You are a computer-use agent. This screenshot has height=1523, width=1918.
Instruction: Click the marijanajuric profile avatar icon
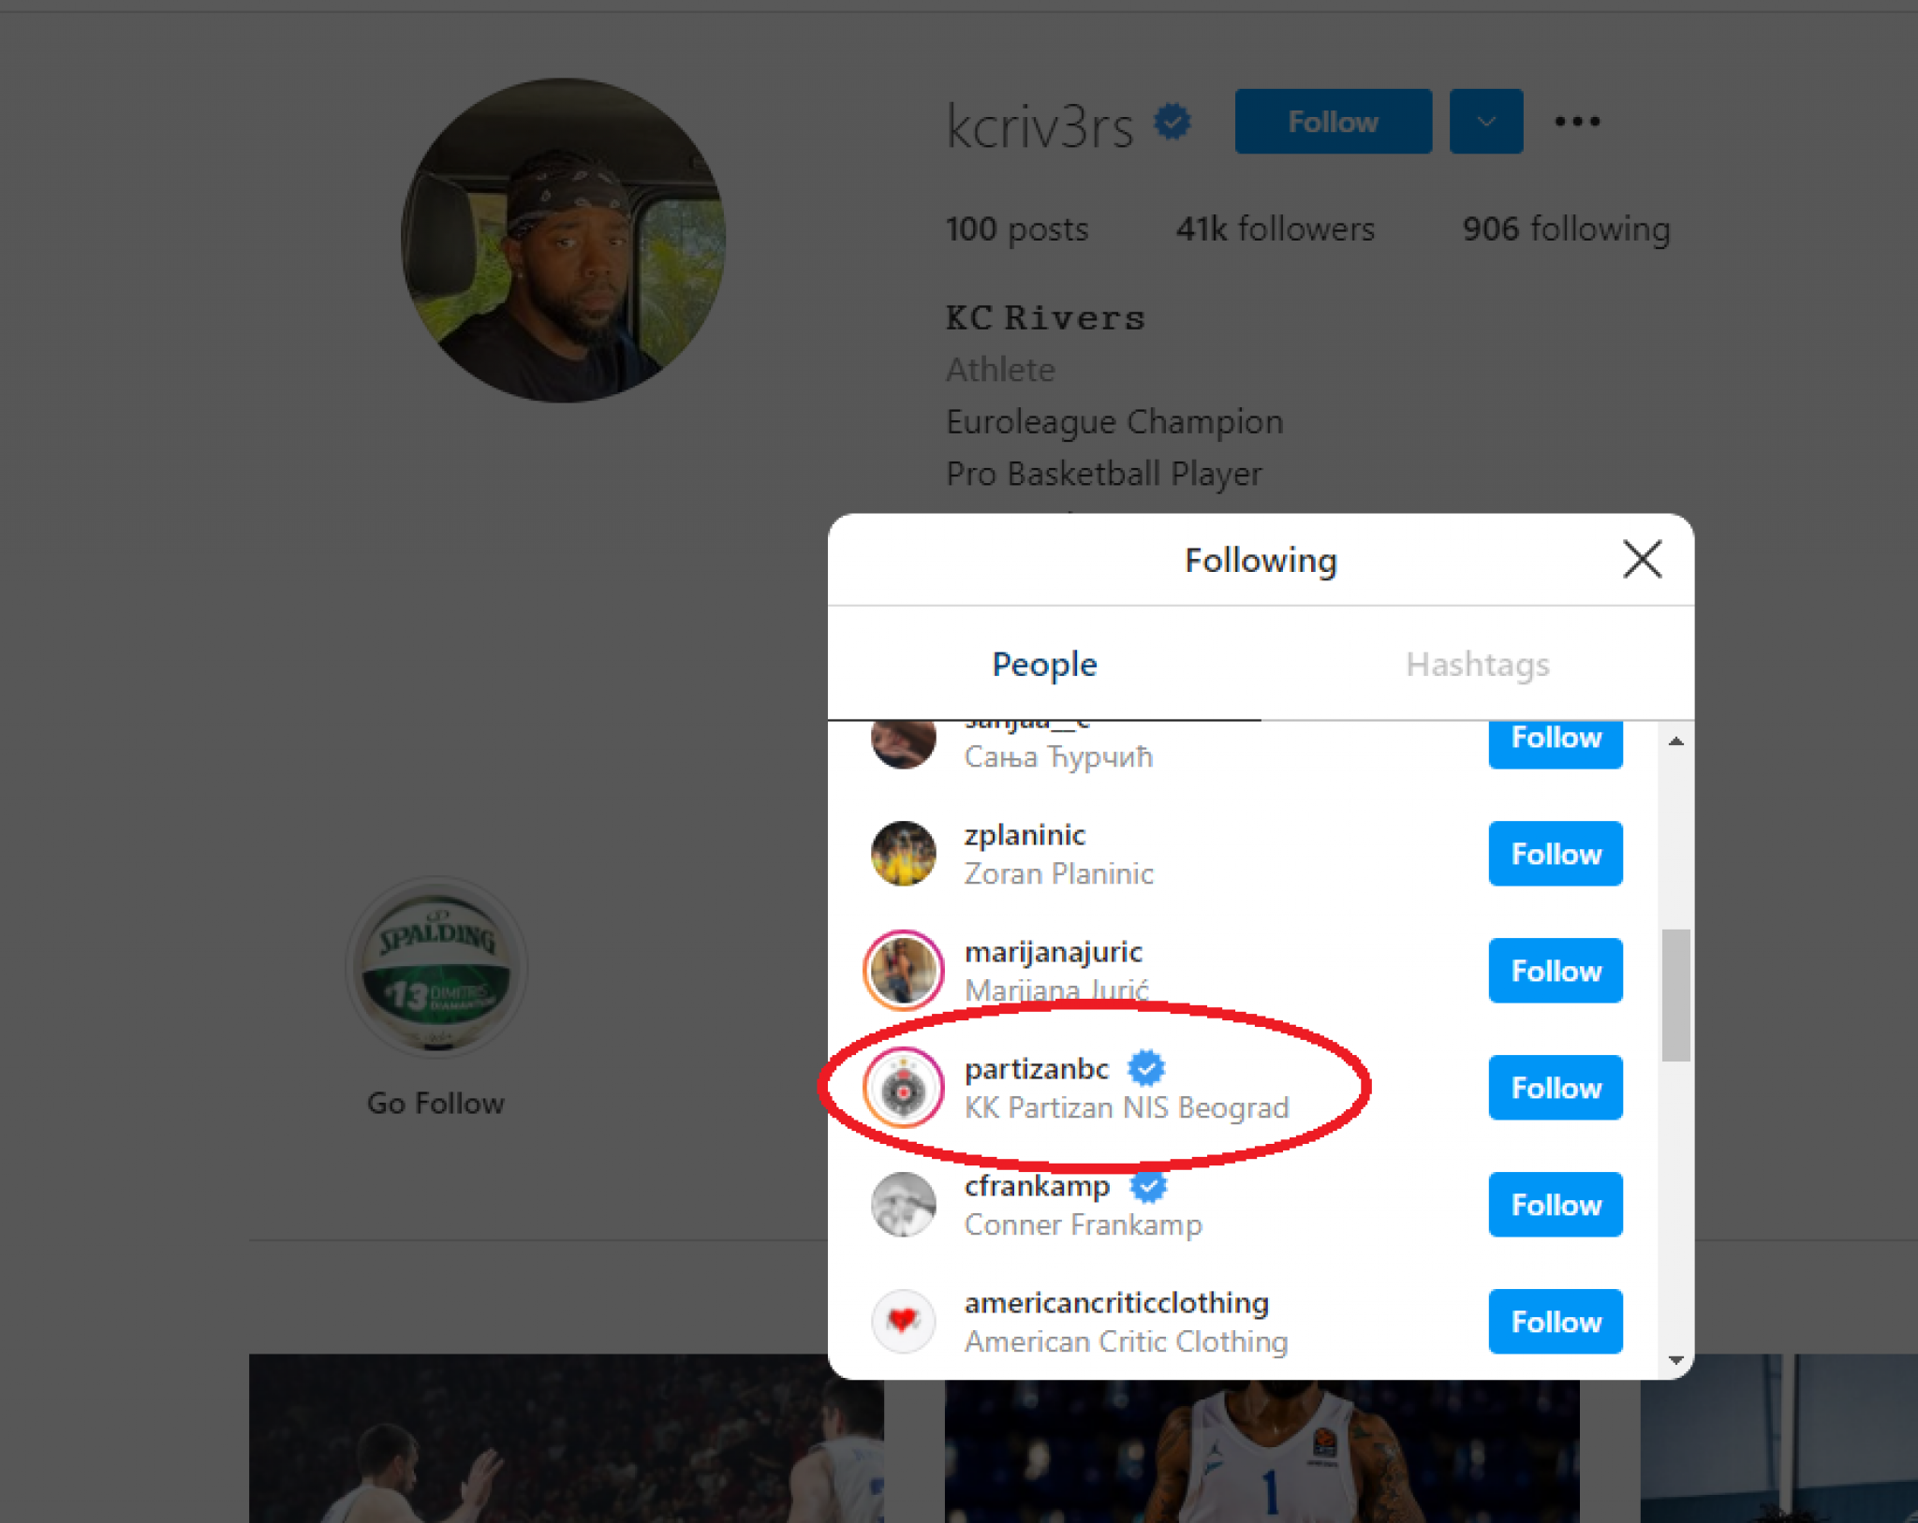coord(906,973)
